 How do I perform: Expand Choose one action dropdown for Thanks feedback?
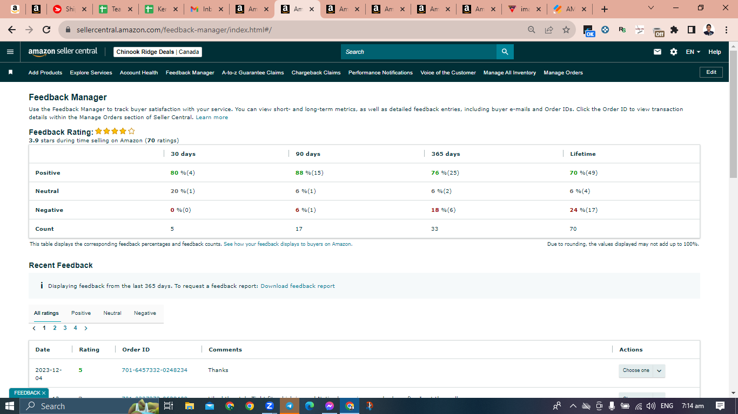642,370
